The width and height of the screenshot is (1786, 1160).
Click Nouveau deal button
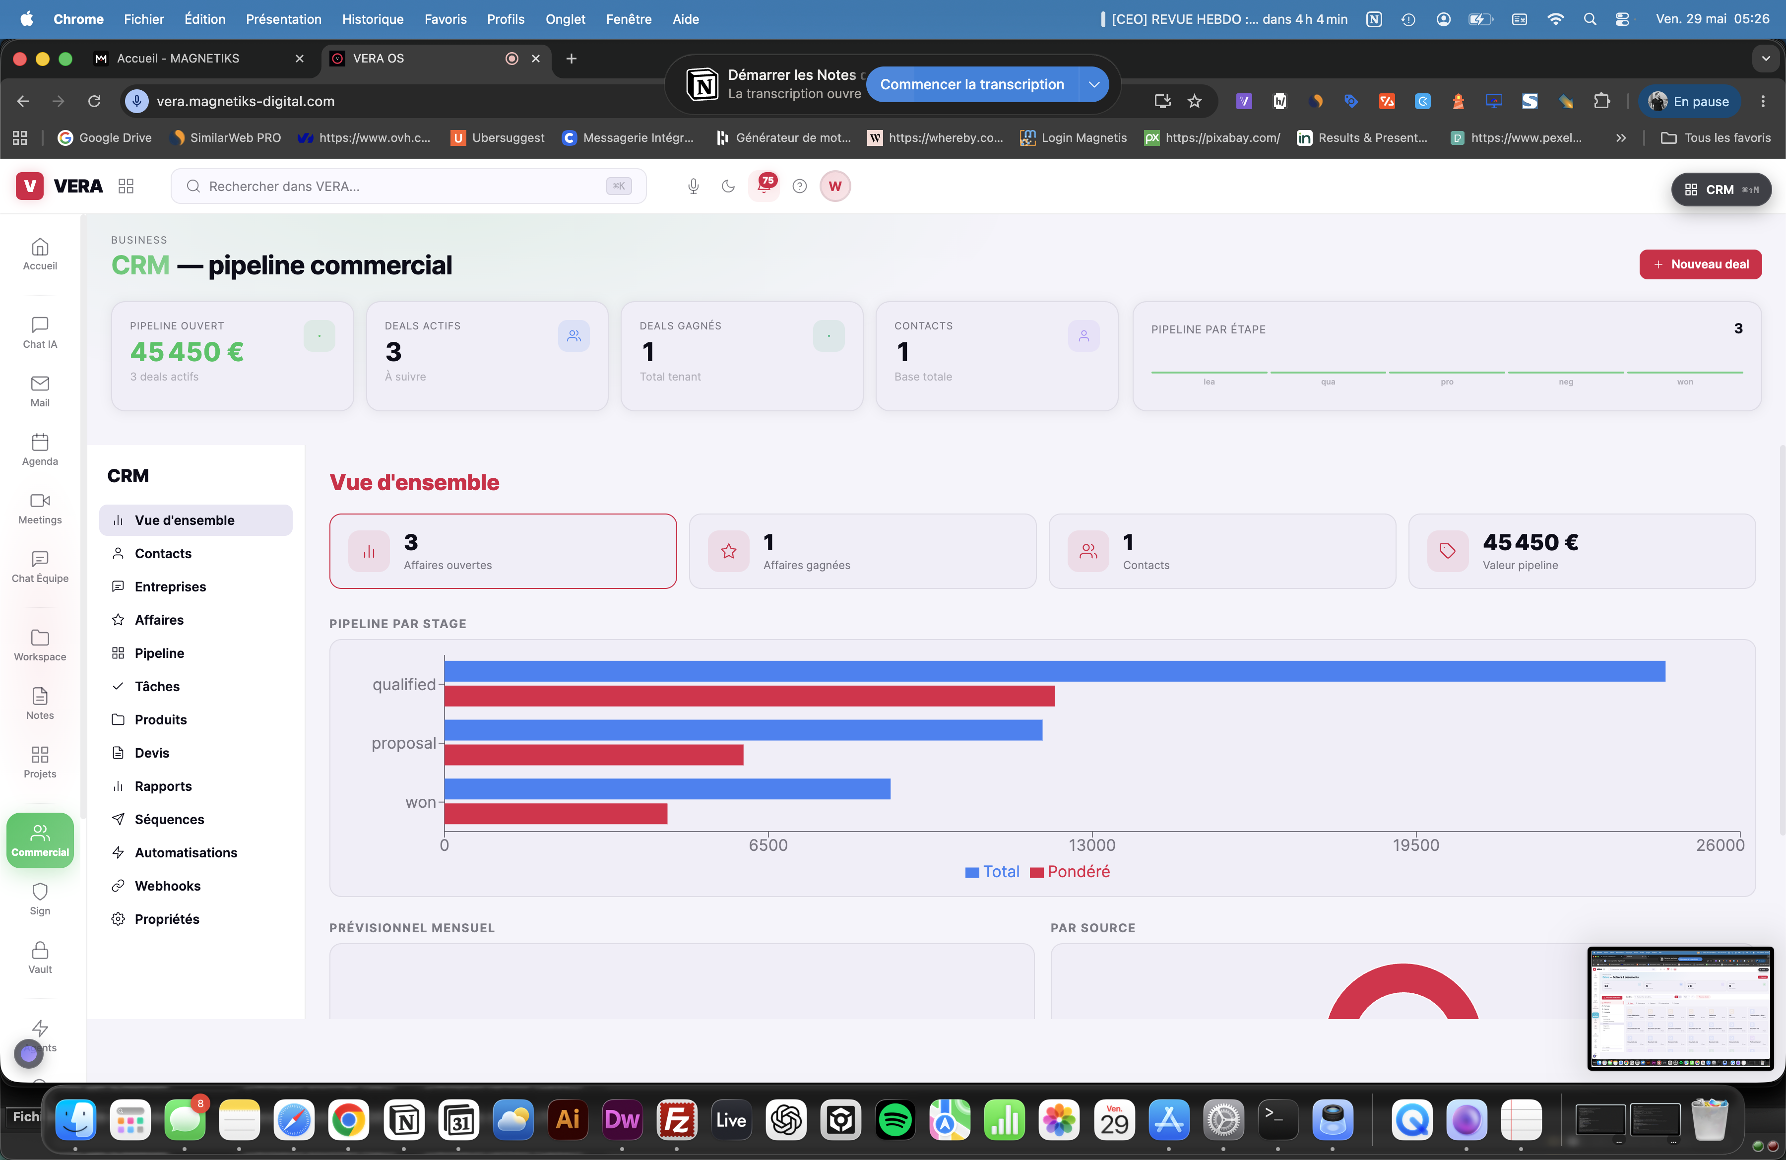pos(1701,264)
